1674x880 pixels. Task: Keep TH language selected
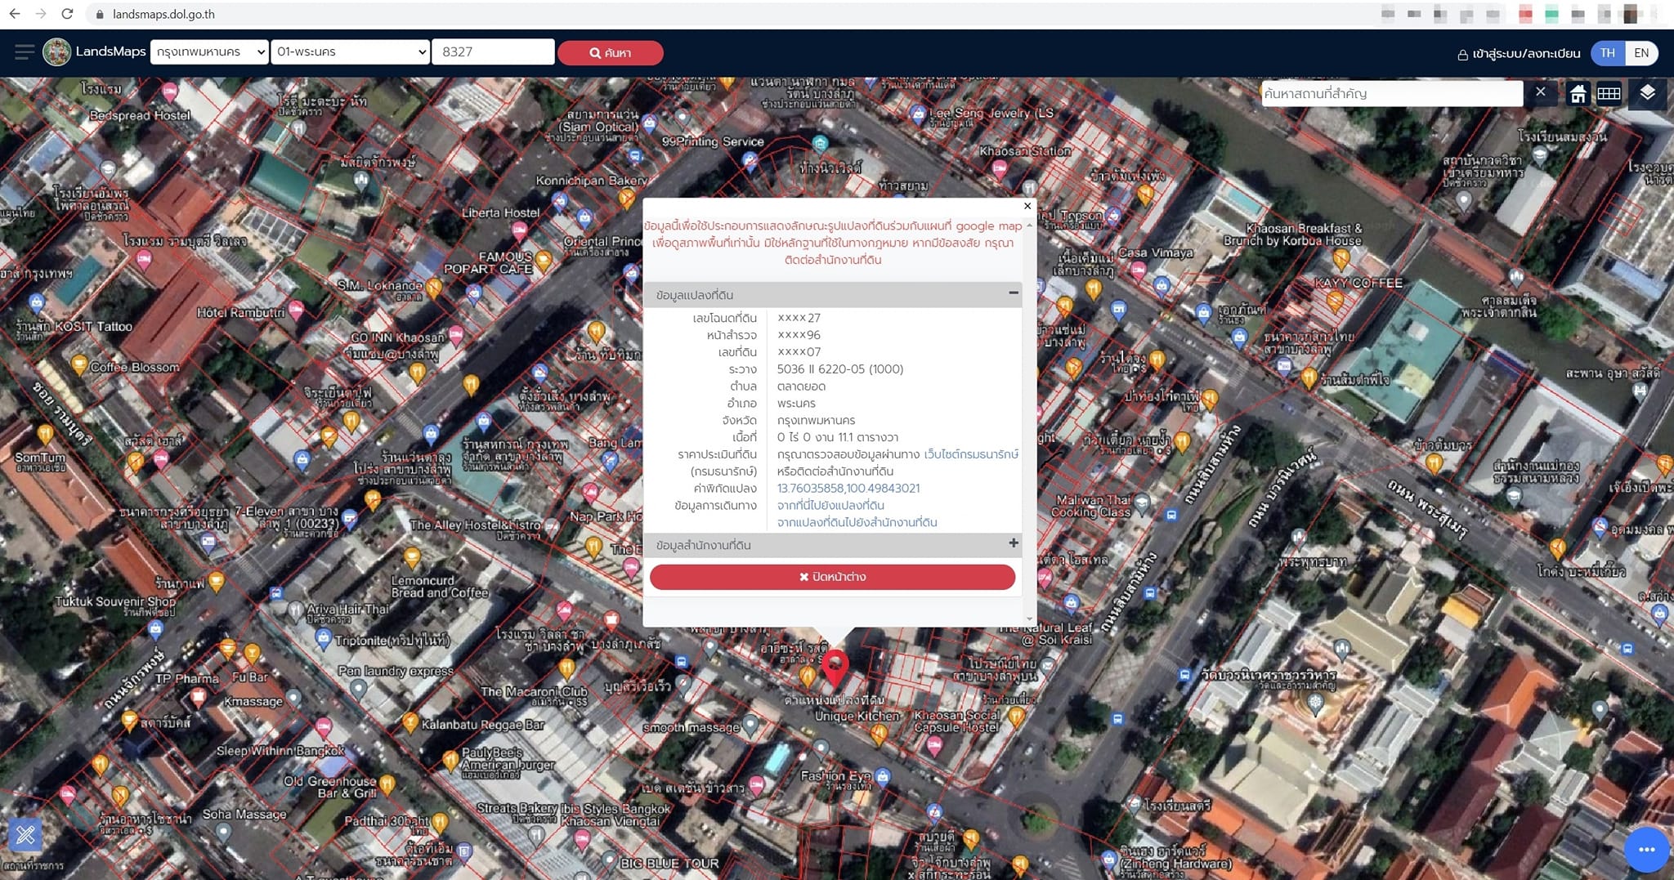(1607, 52)
